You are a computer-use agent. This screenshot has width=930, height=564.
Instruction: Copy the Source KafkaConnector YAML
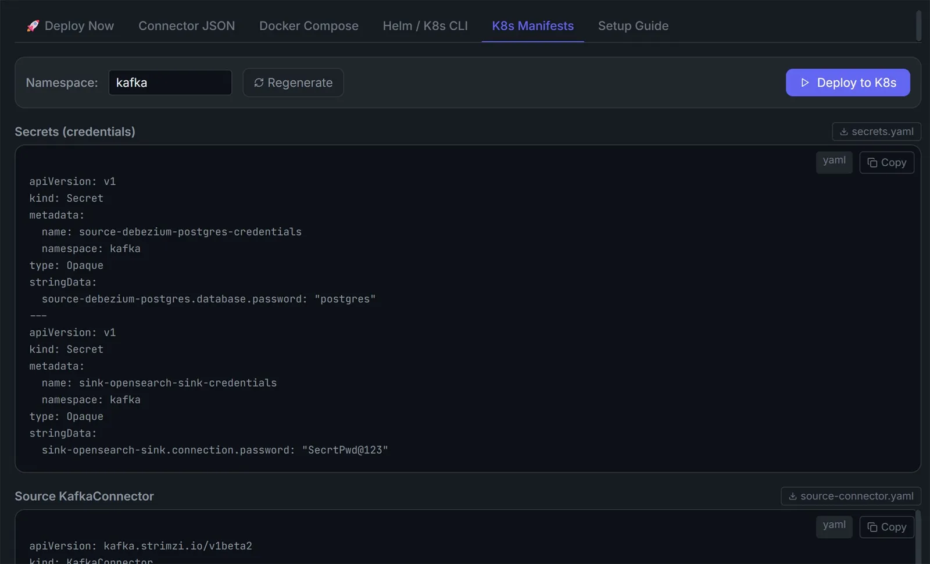click(x=886, y=527)
